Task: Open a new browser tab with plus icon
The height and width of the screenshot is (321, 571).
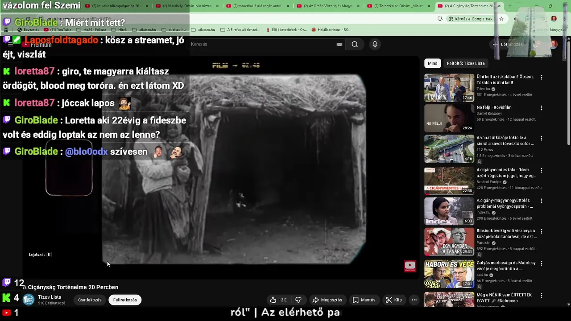Action: pyautogui.click(x=510, y=6)
